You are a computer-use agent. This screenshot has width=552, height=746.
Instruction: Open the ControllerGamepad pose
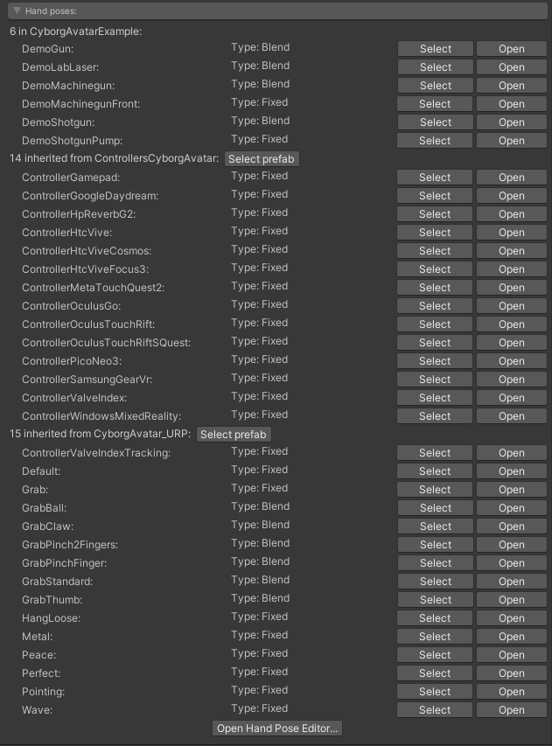[x=512, y=178]
